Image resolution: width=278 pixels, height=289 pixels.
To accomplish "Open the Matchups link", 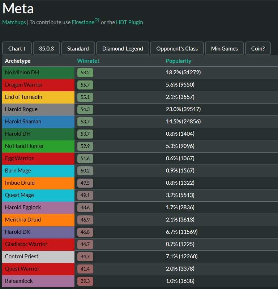I will (14, 22).
